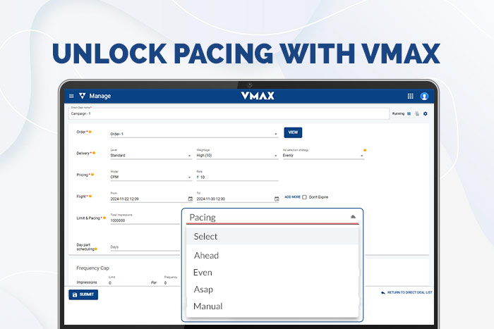Viewport: 494px width, 329px height.
Task: Open the hamburger menu icon
Action: 71,96
